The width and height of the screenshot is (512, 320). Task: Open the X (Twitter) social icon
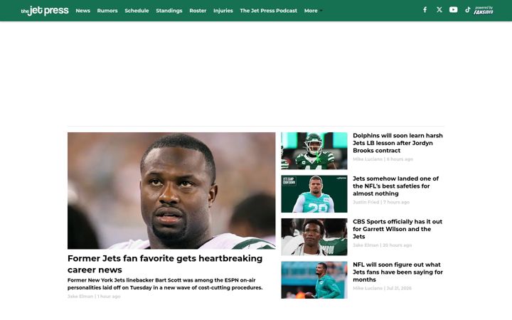[439, 10]
